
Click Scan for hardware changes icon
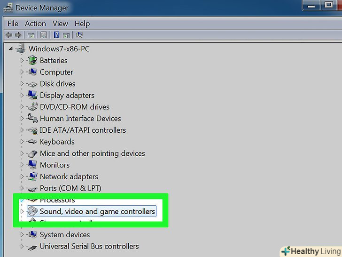(x=79, y=35)
